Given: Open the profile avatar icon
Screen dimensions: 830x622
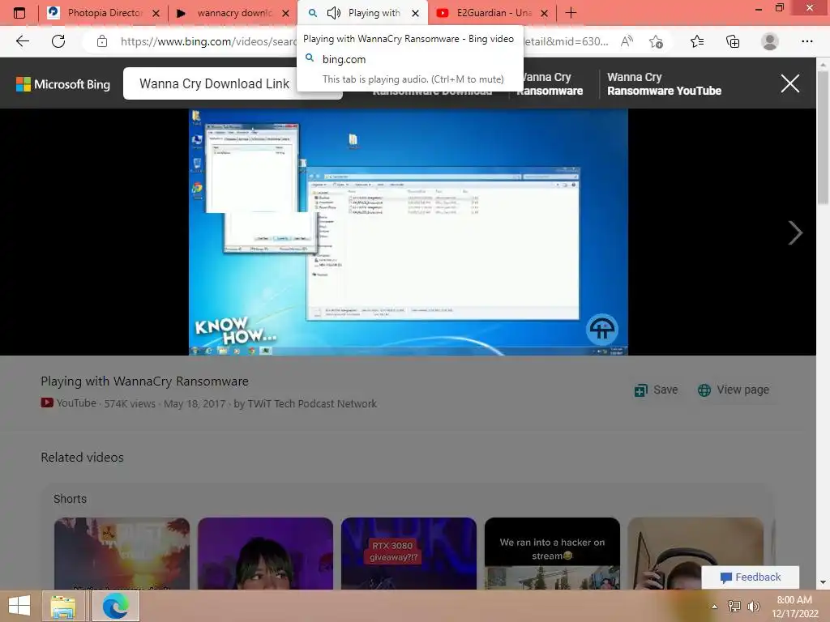Looking at the screenshot, I should pos(770,41).
